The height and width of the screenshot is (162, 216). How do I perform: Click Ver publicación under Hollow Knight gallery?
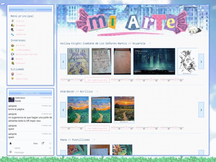[97, 80]
